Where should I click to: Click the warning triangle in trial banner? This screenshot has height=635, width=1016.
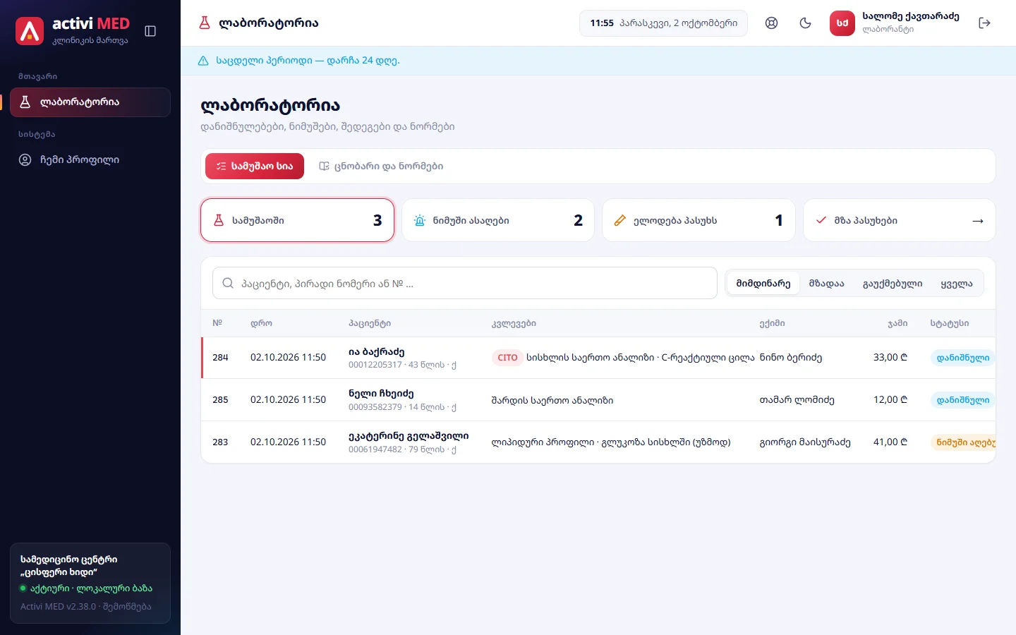click(203, 61)
